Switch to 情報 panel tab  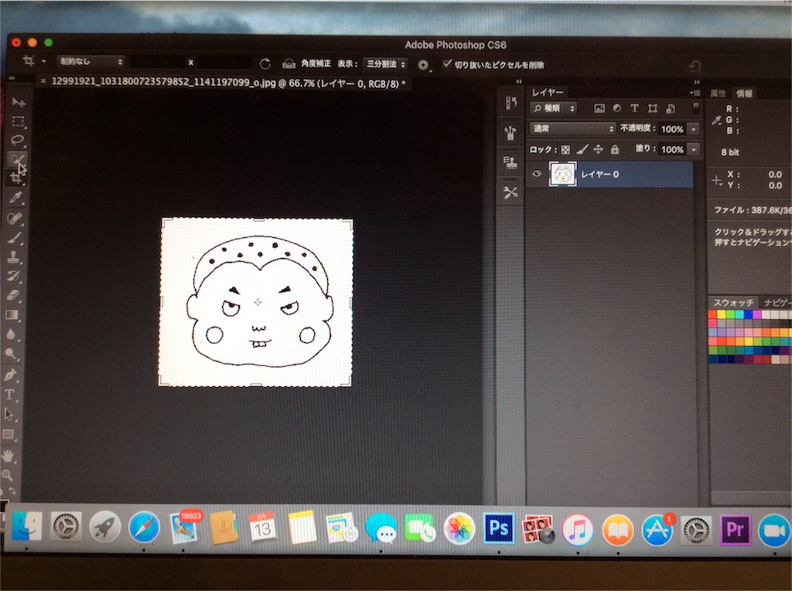(744, 93)
